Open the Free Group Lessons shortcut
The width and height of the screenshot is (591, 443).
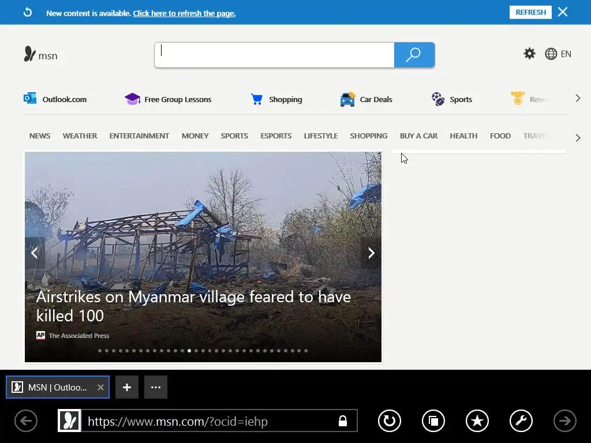point(168,99)
